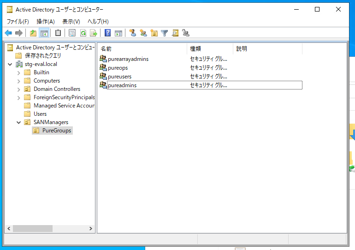Screen dimensions: 355x250
Task: Select the Managed Service Accounts container
Action: 64,106
